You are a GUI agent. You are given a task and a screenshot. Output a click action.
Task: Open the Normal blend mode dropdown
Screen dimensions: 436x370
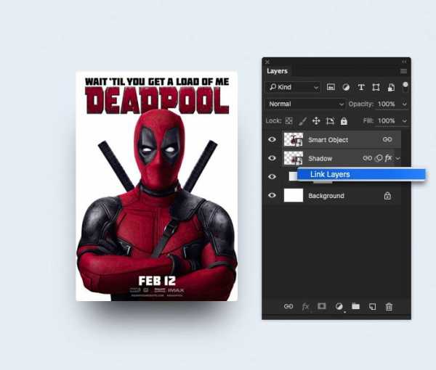point(304,104)
